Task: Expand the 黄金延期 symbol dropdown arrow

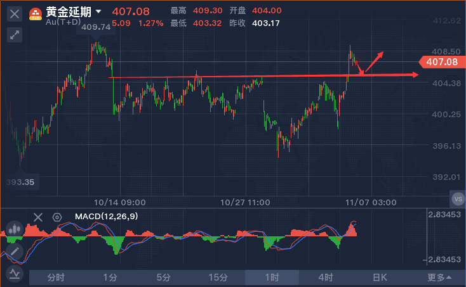Action: pos(98,11)
